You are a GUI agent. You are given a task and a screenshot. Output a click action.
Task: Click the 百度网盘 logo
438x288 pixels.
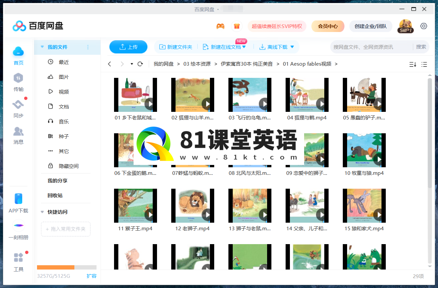(38, 26)
